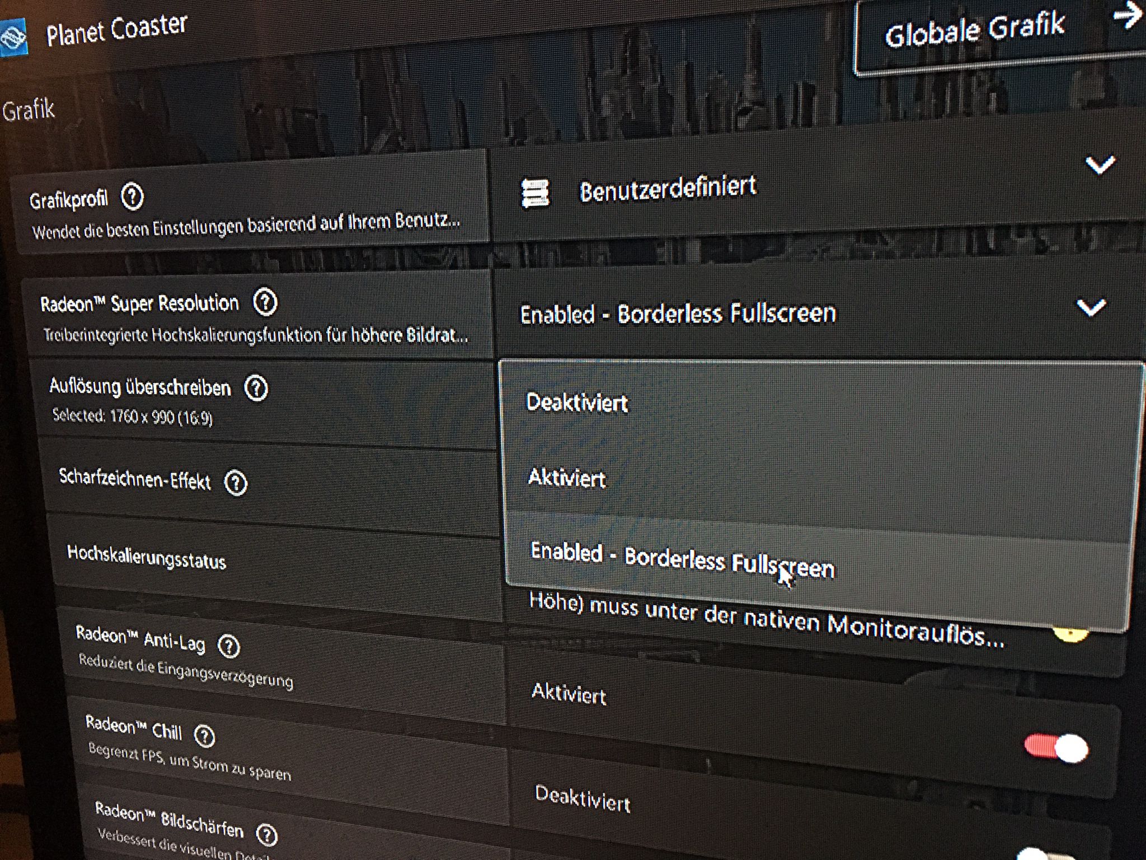Show help for Auflösung überschreiben
This screenshot has height=860, width=1146.
(x=256, y=388)
